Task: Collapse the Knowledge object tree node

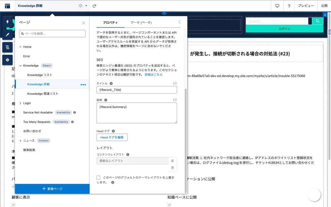Action: 20,66
